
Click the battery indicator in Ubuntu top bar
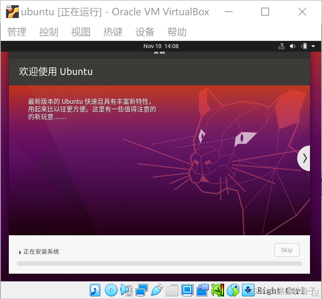tap(304, 46)
